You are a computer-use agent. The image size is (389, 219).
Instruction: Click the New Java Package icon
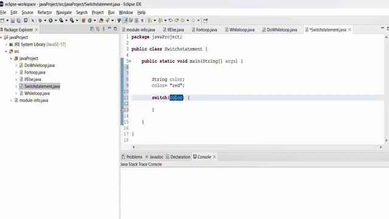pos(84,21)
